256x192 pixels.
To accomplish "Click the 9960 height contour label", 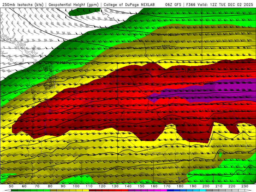I will coord(64,62).
